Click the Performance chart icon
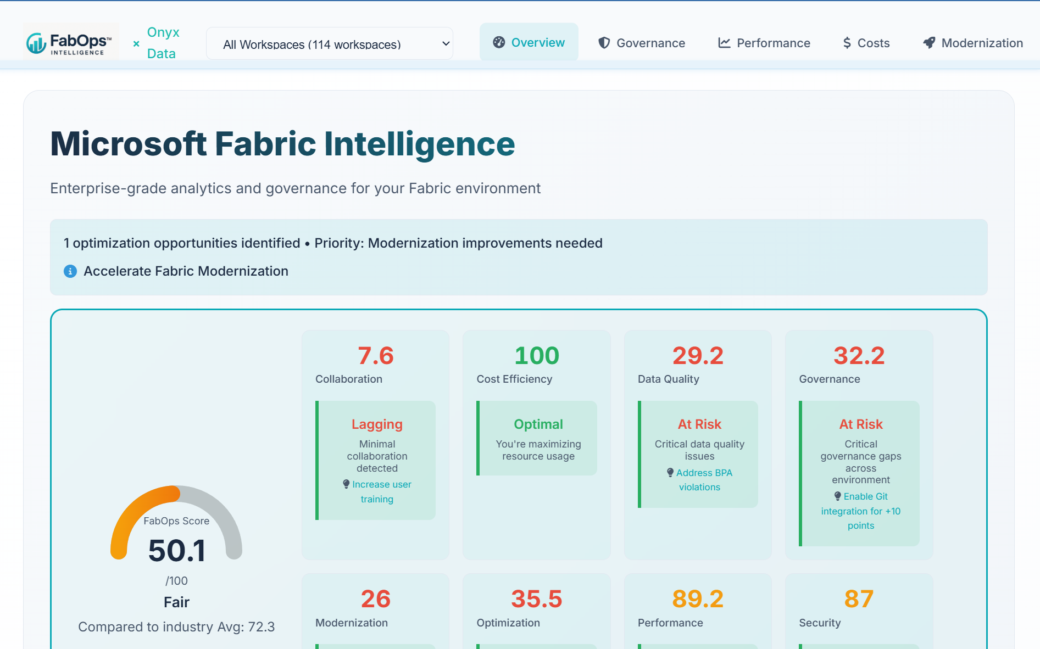The image size is (1040, 649). 725,43
